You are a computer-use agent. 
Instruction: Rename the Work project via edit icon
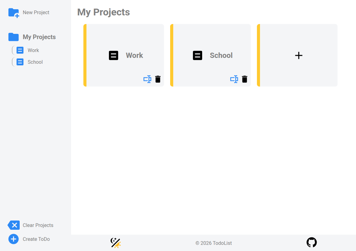(147, 79)
